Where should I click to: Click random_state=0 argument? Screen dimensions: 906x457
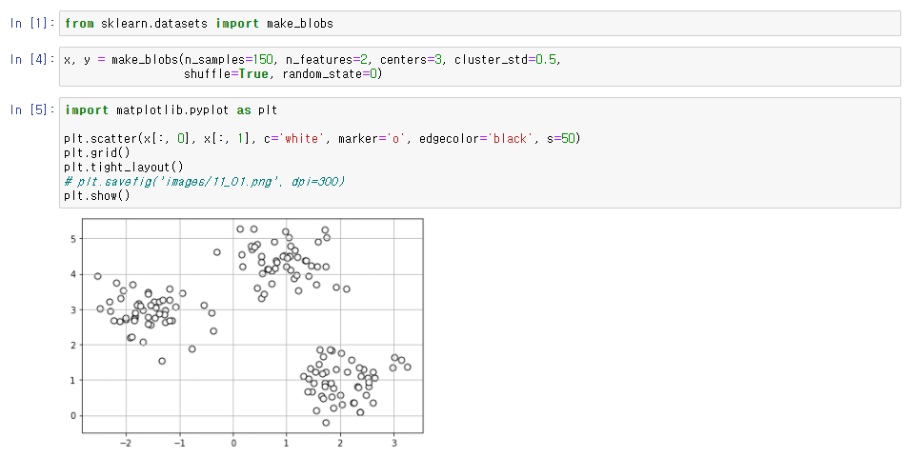(x=330, y=74)
